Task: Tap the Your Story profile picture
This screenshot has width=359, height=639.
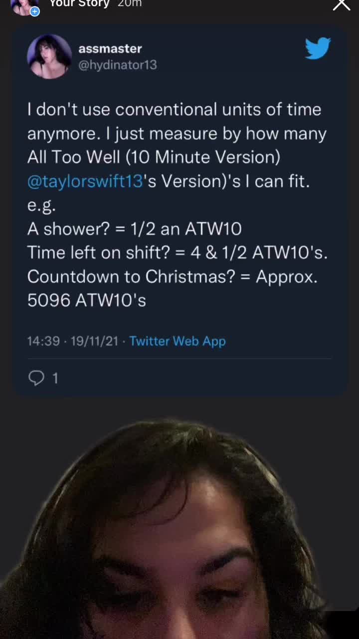Action: click(24, 6)
